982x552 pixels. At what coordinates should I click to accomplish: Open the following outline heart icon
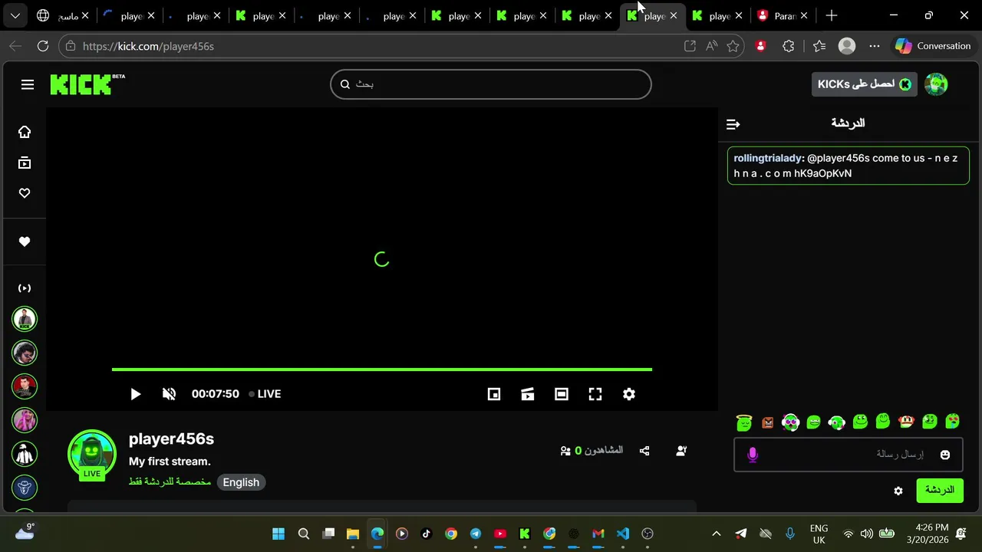tap(25, 193)
